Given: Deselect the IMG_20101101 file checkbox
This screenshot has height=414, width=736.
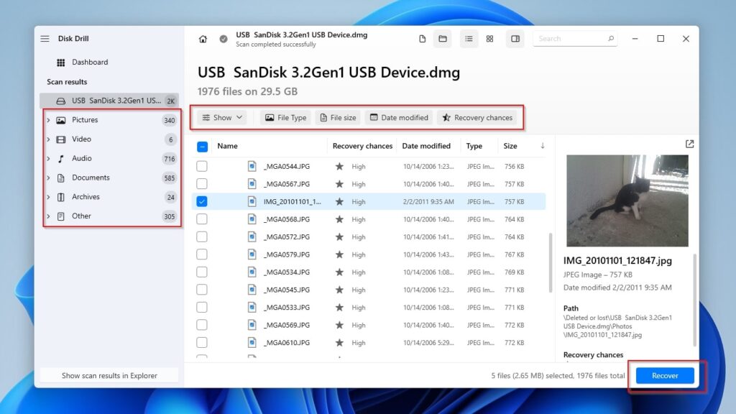Looking at the screenshot, I should (202, 201).
